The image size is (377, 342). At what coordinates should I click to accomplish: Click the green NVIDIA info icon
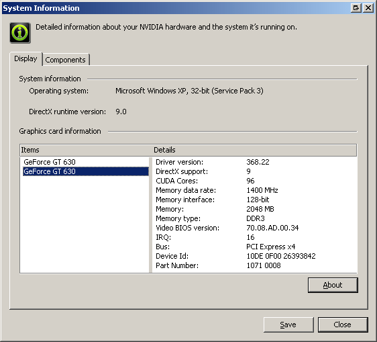[20, 33]
